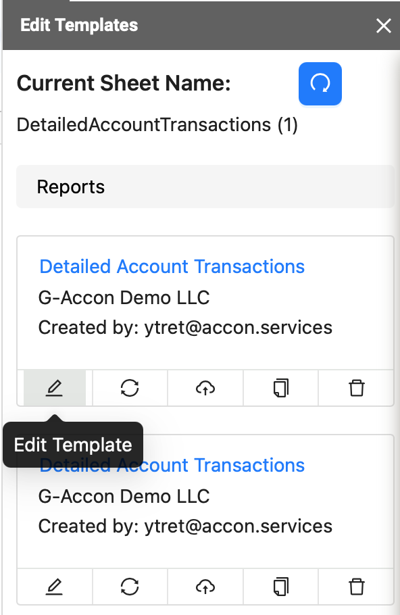
Task: Click G-Accon Demo LLC in the first template
Action: click(124, 297)
